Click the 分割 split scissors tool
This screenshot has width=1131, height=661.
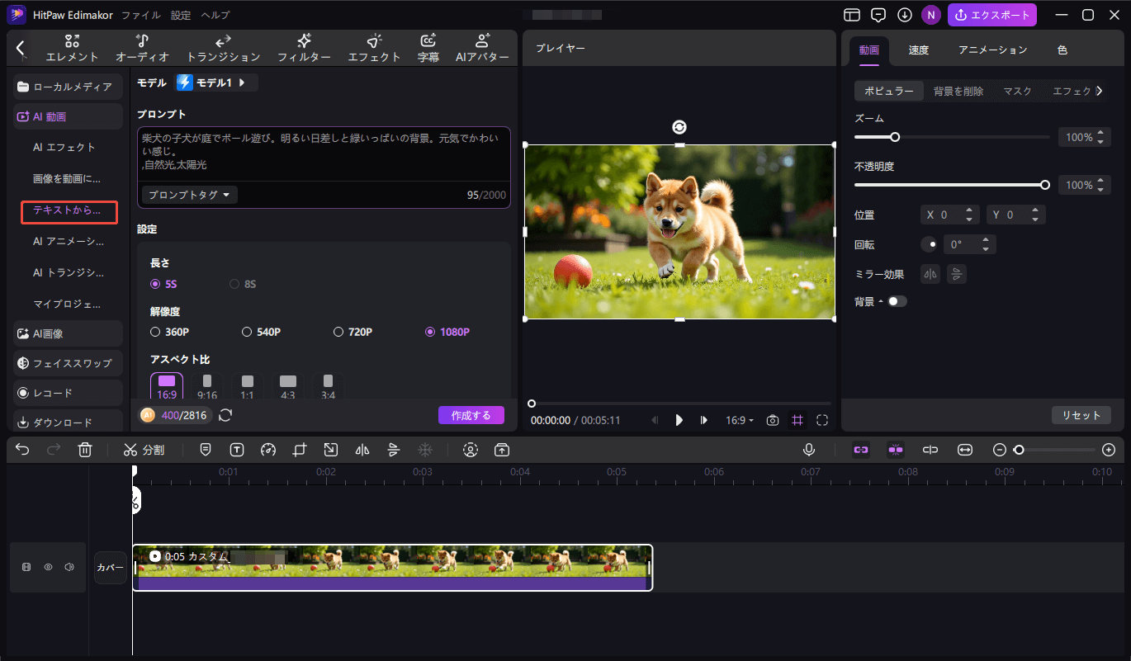tap(144, 450)
